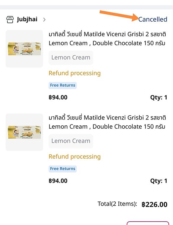Open first Grisbi Lemon Cream product thumbnail

tap(25, 49)
